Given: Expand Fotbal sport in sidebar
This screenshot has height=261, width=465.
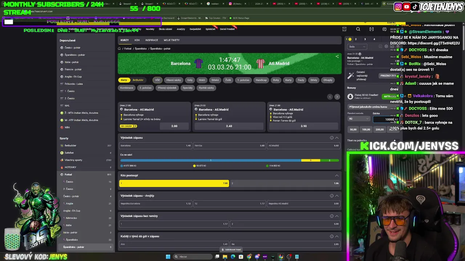Looking at the screenshot, I should [86, 174].
